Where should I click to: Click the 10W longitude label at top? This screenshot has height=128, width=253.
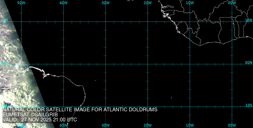click(x=190, y=3)
